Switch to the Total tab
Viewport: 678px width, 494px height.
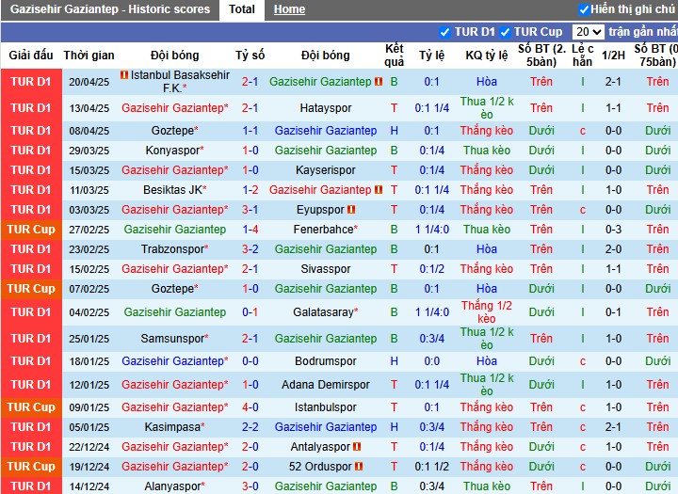pyautogui.click(x=242, y=9)
